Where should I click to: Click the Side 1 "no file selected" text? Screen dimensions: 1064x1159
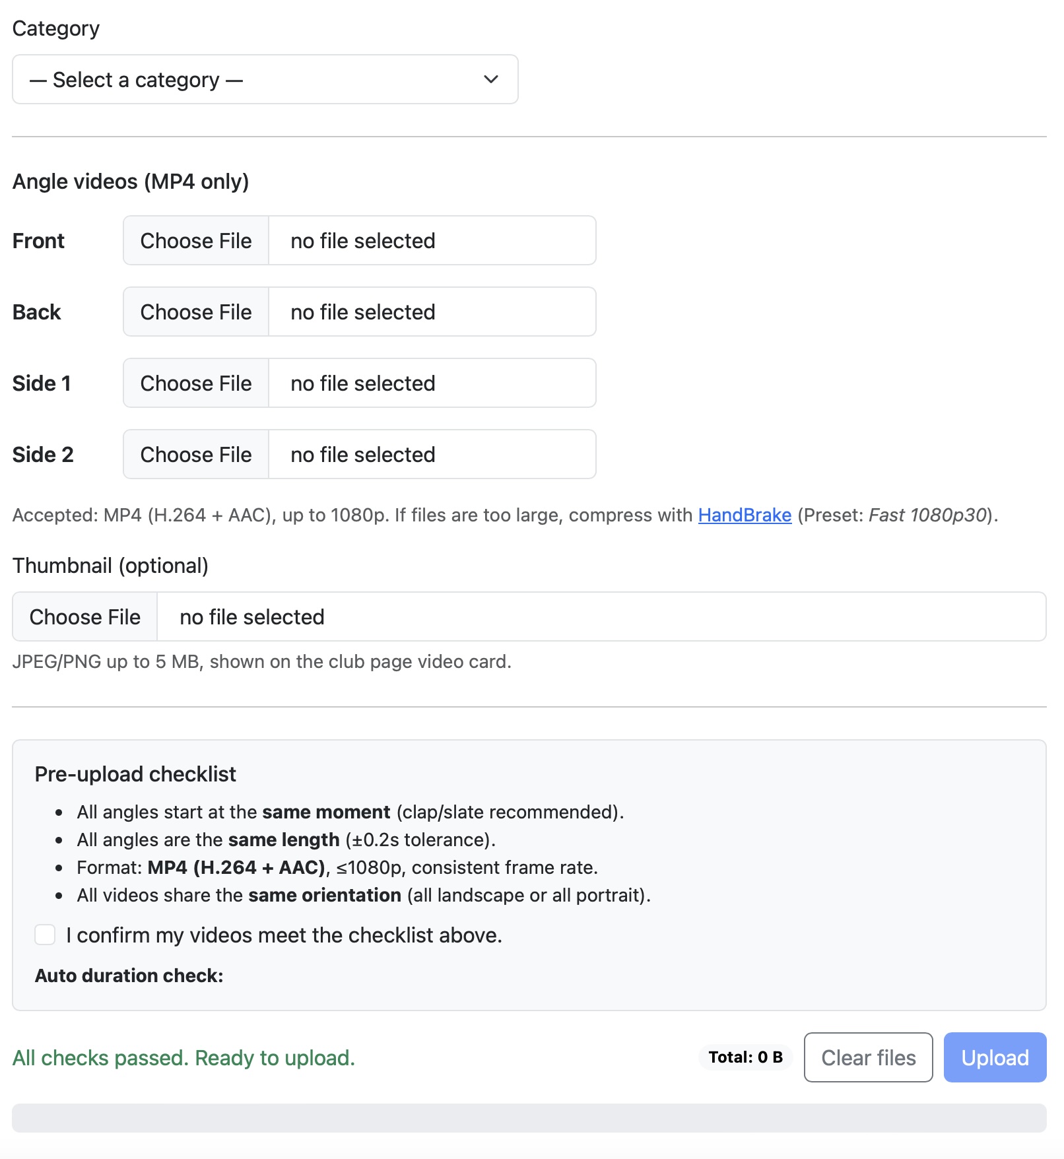tap(363, 383)
